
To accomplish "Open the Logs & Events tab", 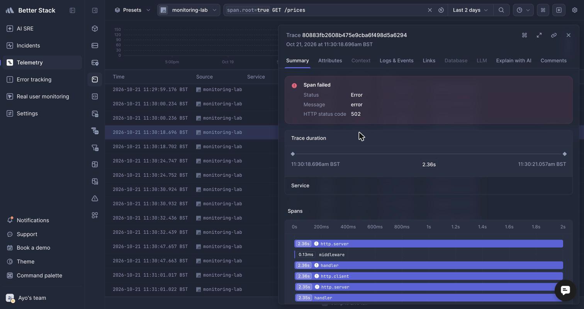I will (x=397, y=61).
